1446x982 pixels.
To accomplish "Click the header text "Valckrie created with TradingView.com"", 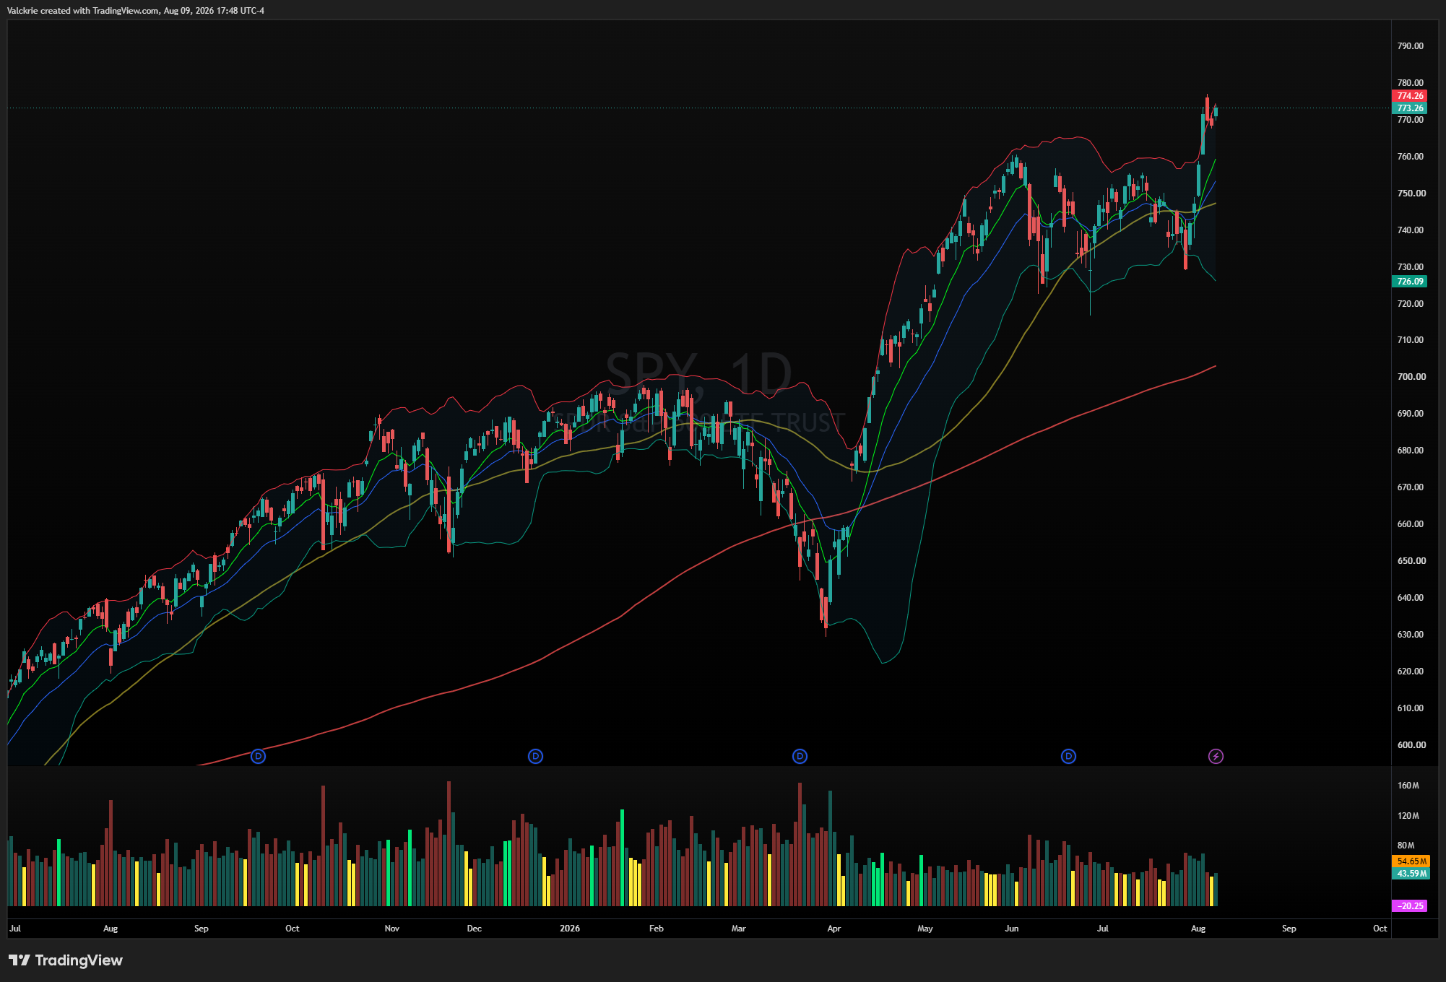I will click(83, 11).
